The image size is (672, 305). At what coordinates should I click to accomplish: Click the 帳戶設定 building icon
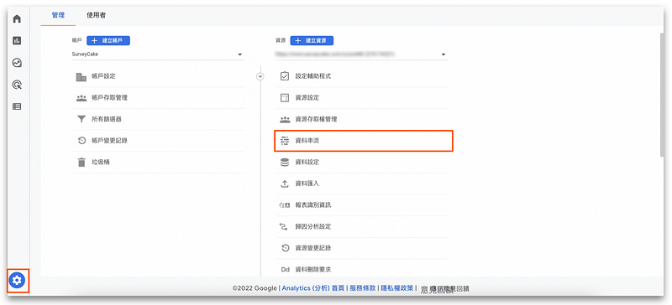(81, 76)
